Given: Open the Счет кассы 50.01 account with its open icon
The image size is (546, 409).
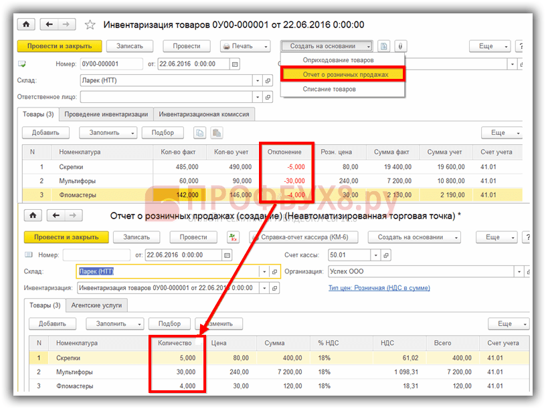Looking at the screenshot, I should [386, 255].
